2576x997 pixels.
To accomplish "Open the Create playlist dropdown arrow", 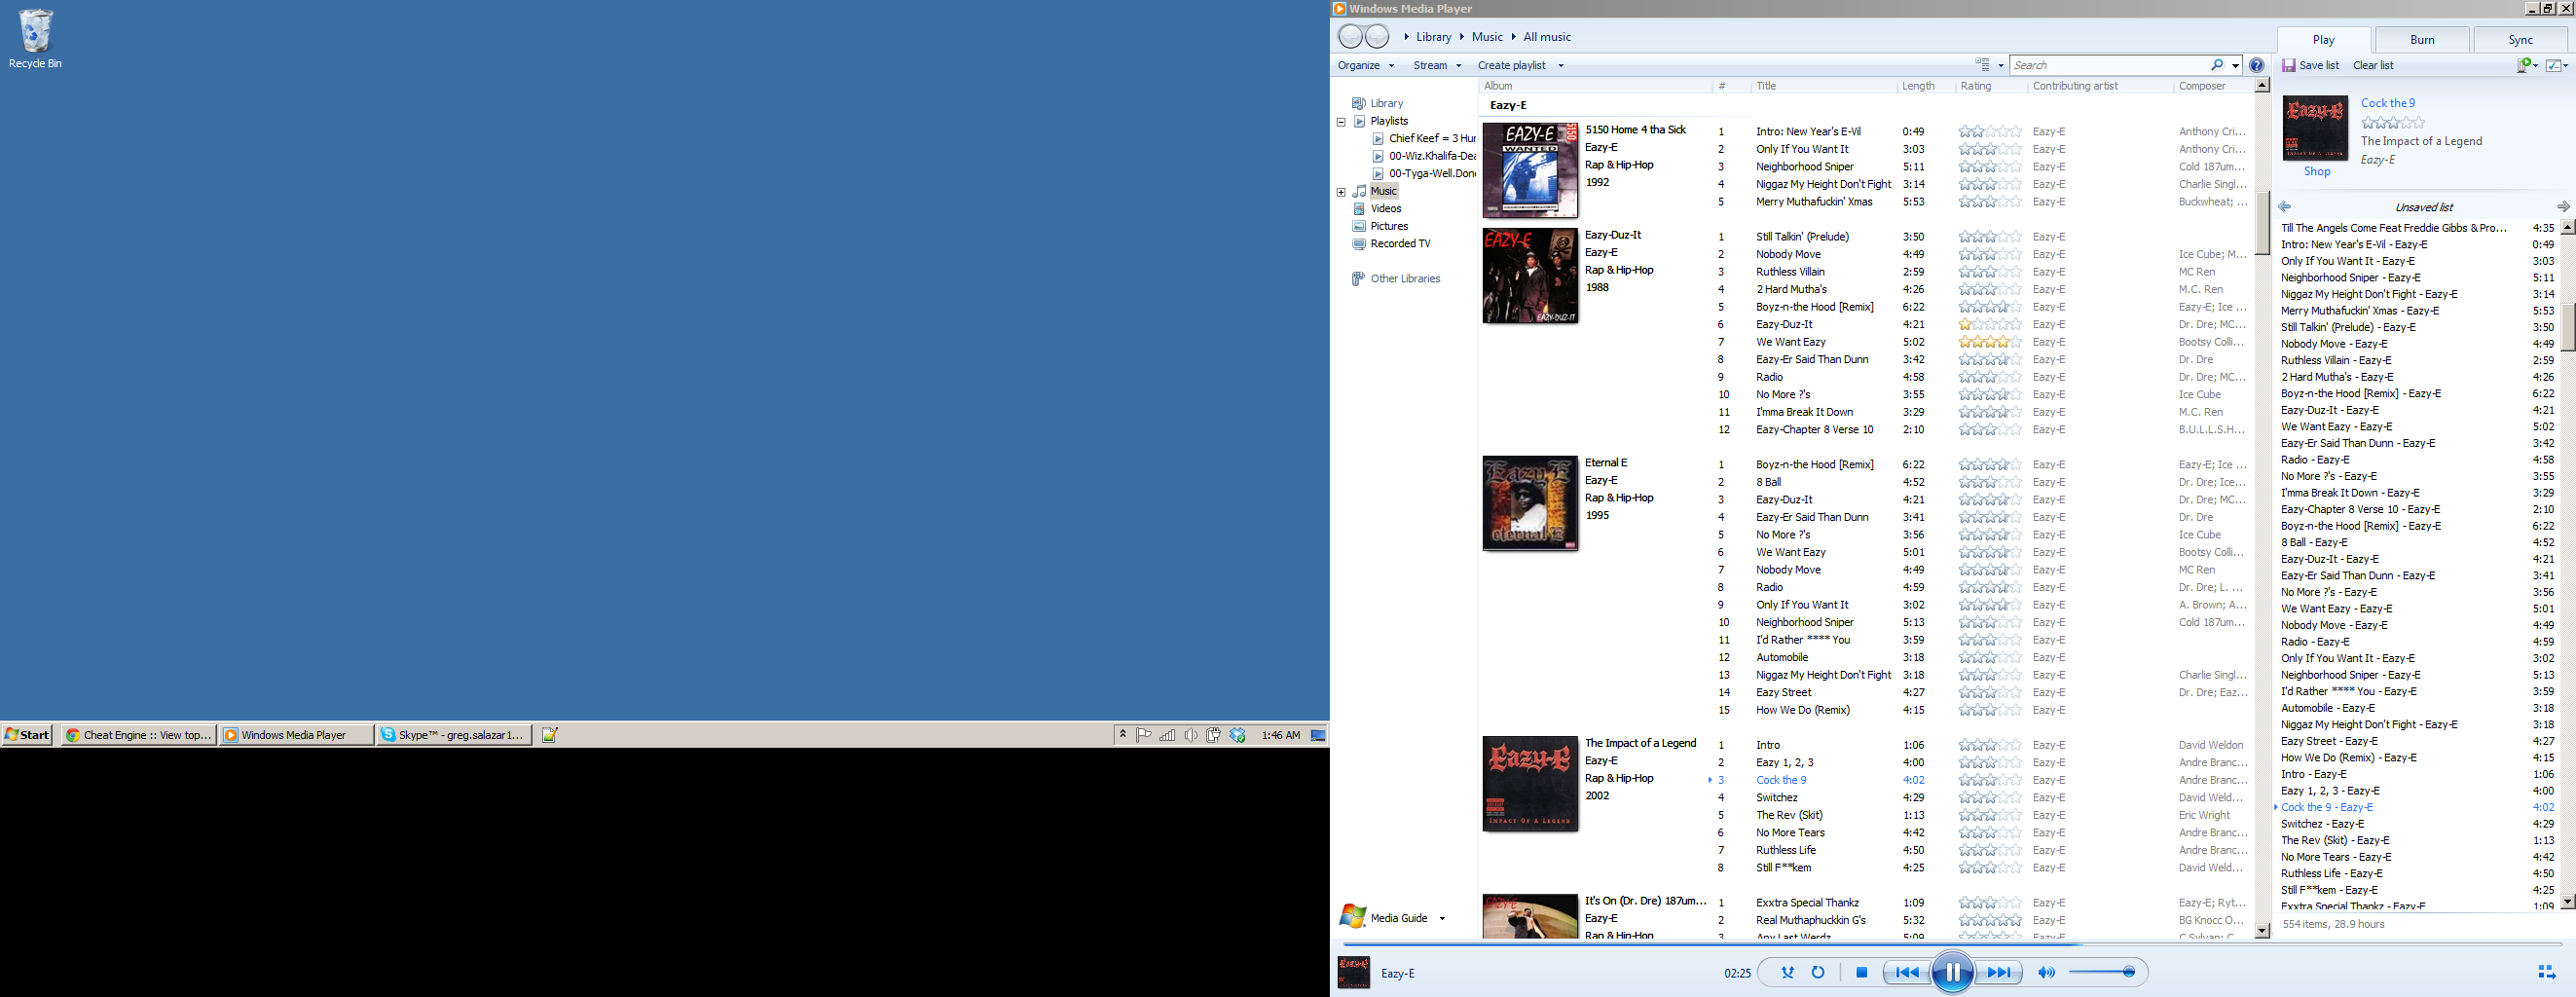I will click(1560, 64).
